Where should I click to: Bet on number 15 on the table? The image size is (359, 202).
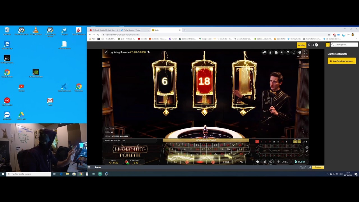pyautogui.click(x=197, y=145)
